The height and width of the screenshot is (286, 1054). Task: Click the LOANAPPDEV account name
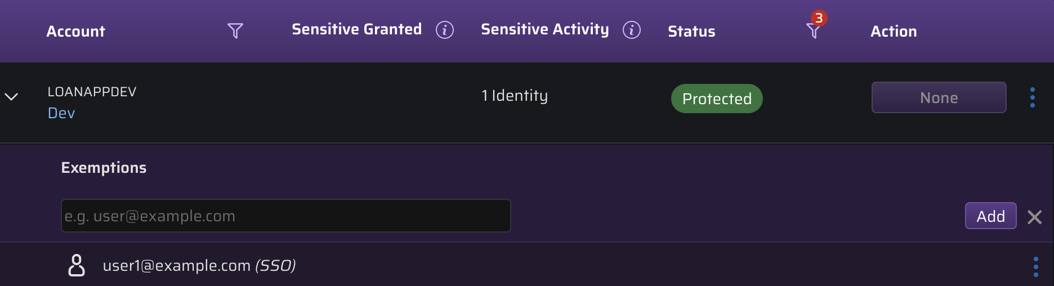(x=92, y=92)
